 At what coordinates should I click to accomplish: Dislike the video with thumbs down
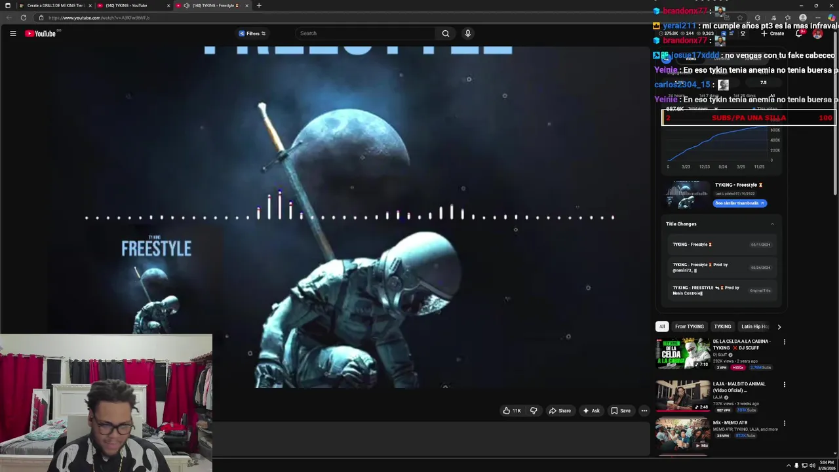point(534,411)
